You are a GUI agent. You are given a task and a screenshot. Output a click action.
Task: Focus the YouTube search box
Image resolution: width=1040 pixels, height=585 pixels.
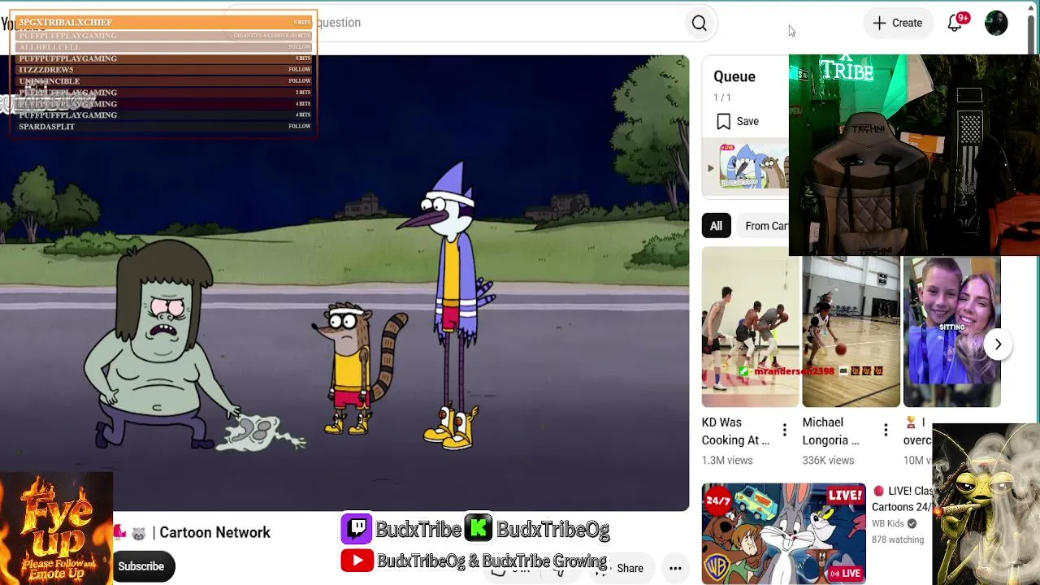tap(455, 23)
